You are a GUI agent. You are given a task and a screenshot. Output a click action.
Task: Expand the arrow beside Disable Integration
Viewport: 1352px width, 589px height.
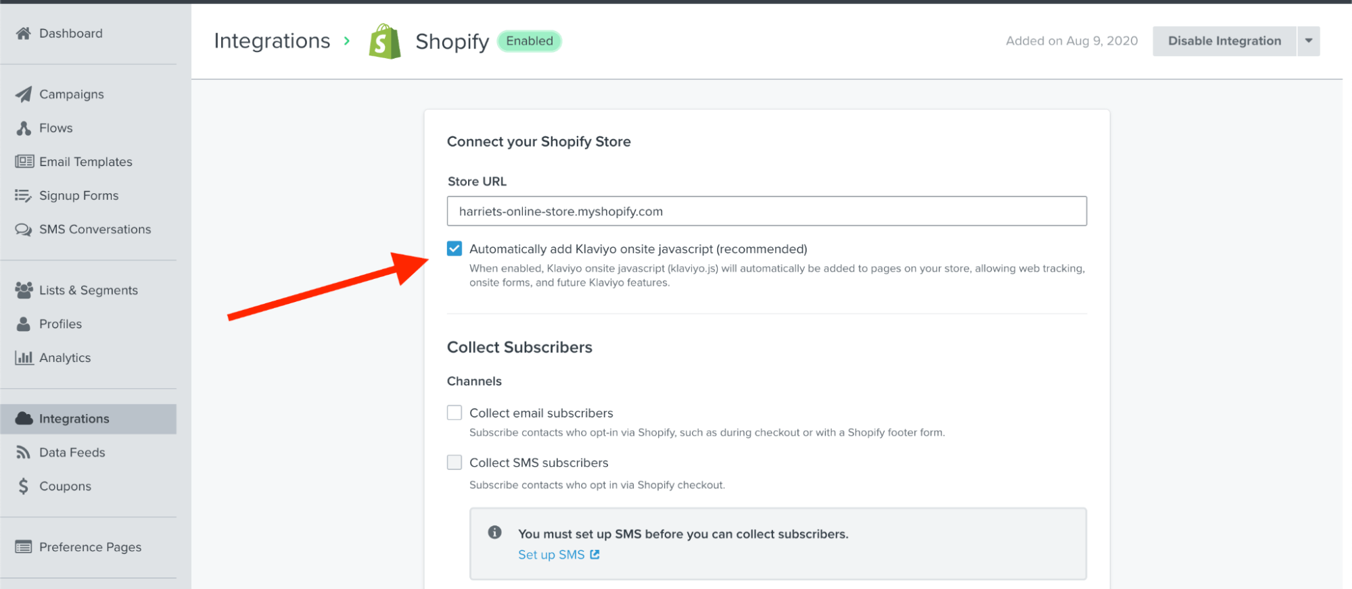tap(1309, 41)
